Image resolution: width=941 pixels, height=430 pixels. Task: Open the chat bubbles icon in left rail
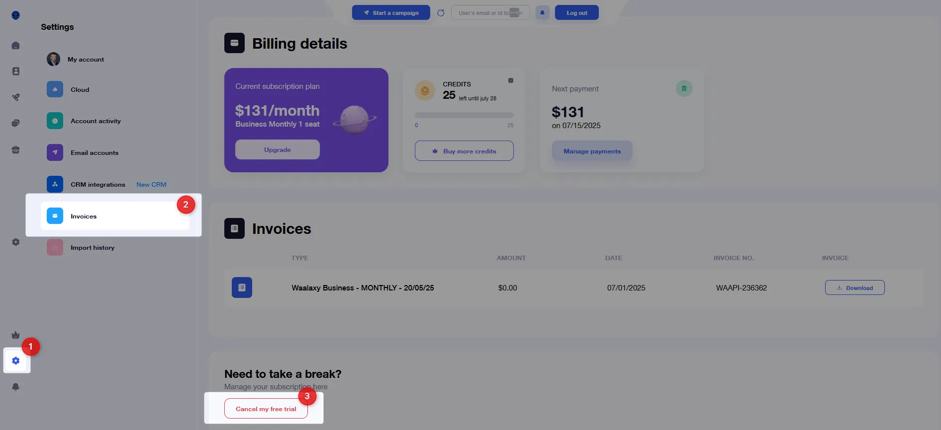click(16, 123)
